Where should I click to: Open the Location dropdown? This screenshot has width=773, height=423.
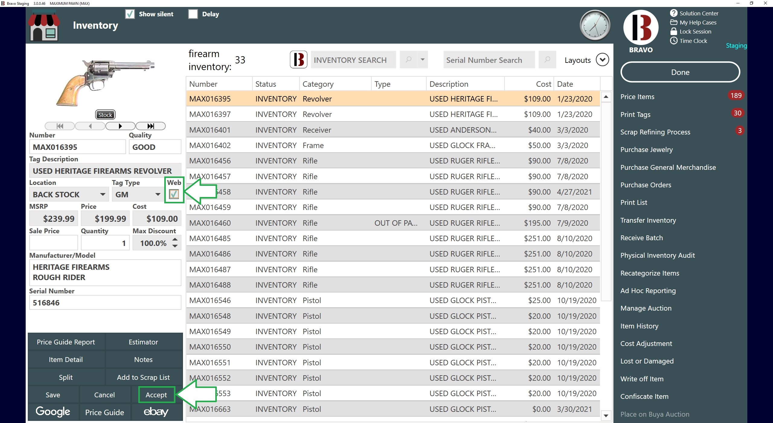tap(103, 194)
